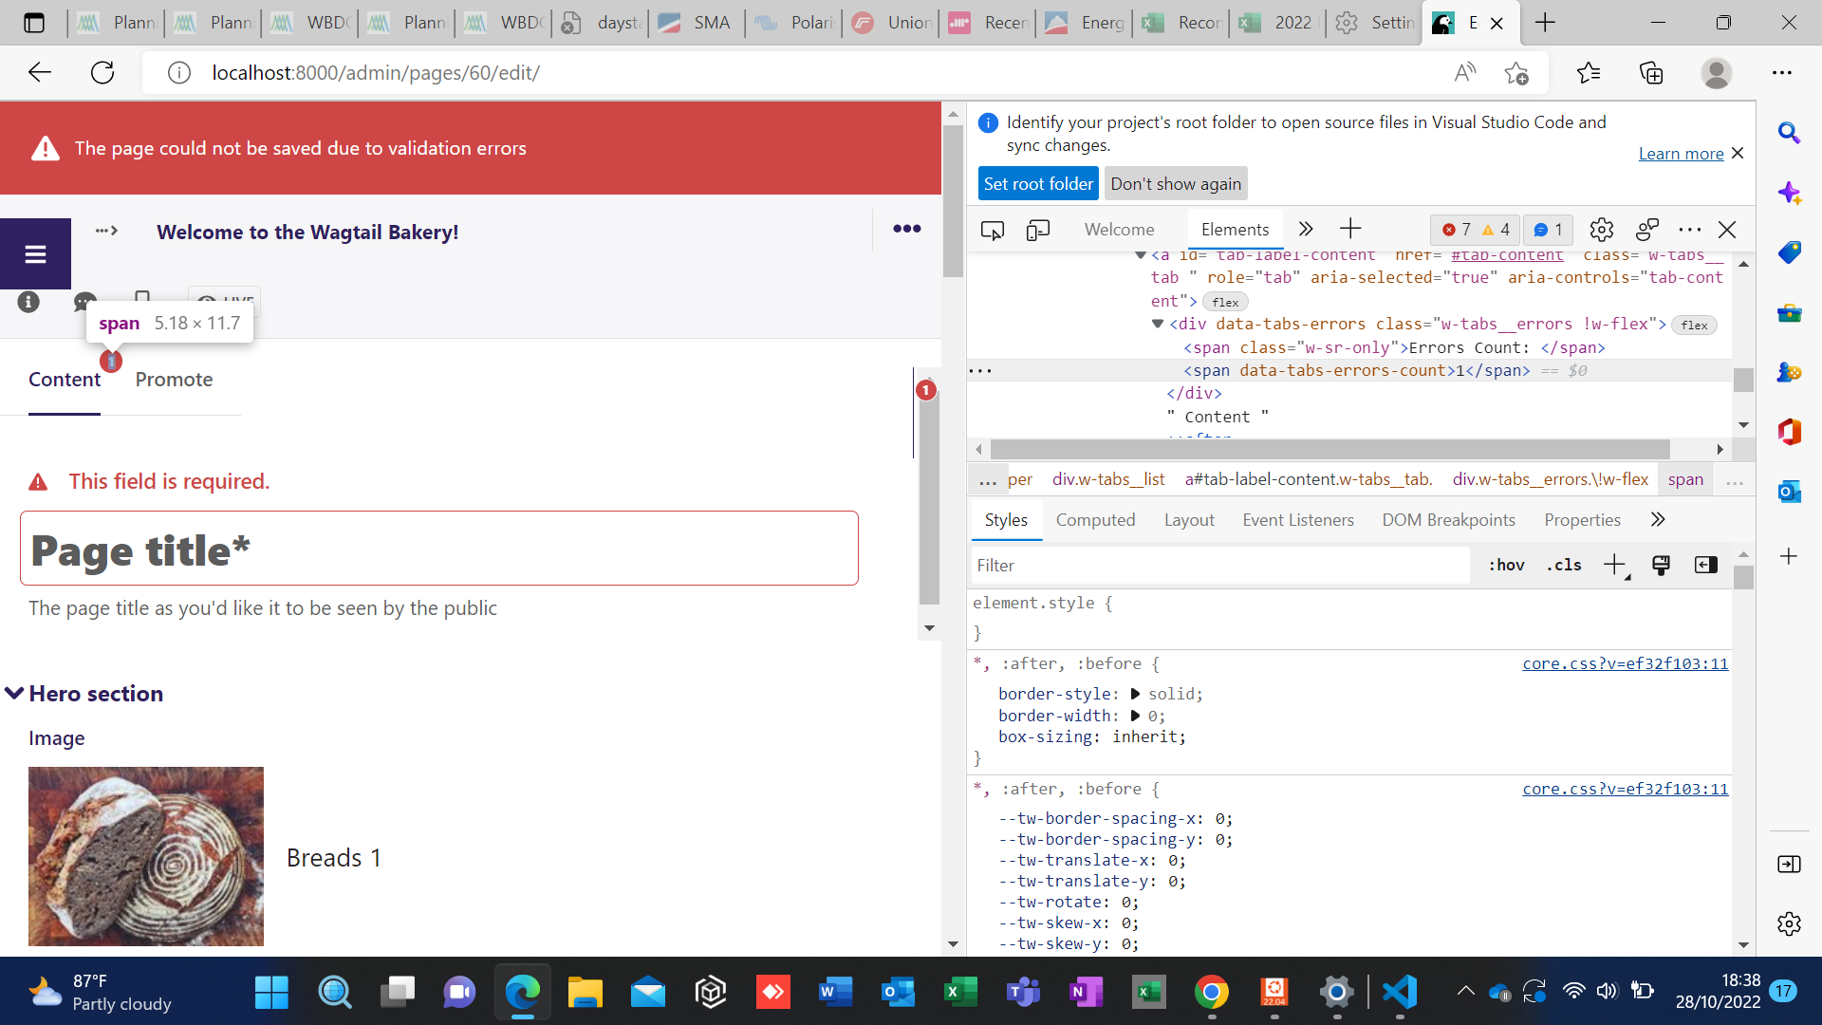Toggle the .cls element classes button

pos(1564,565)
